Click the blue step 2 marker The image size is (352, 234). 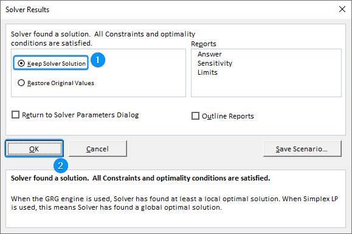tap(61, 166)
